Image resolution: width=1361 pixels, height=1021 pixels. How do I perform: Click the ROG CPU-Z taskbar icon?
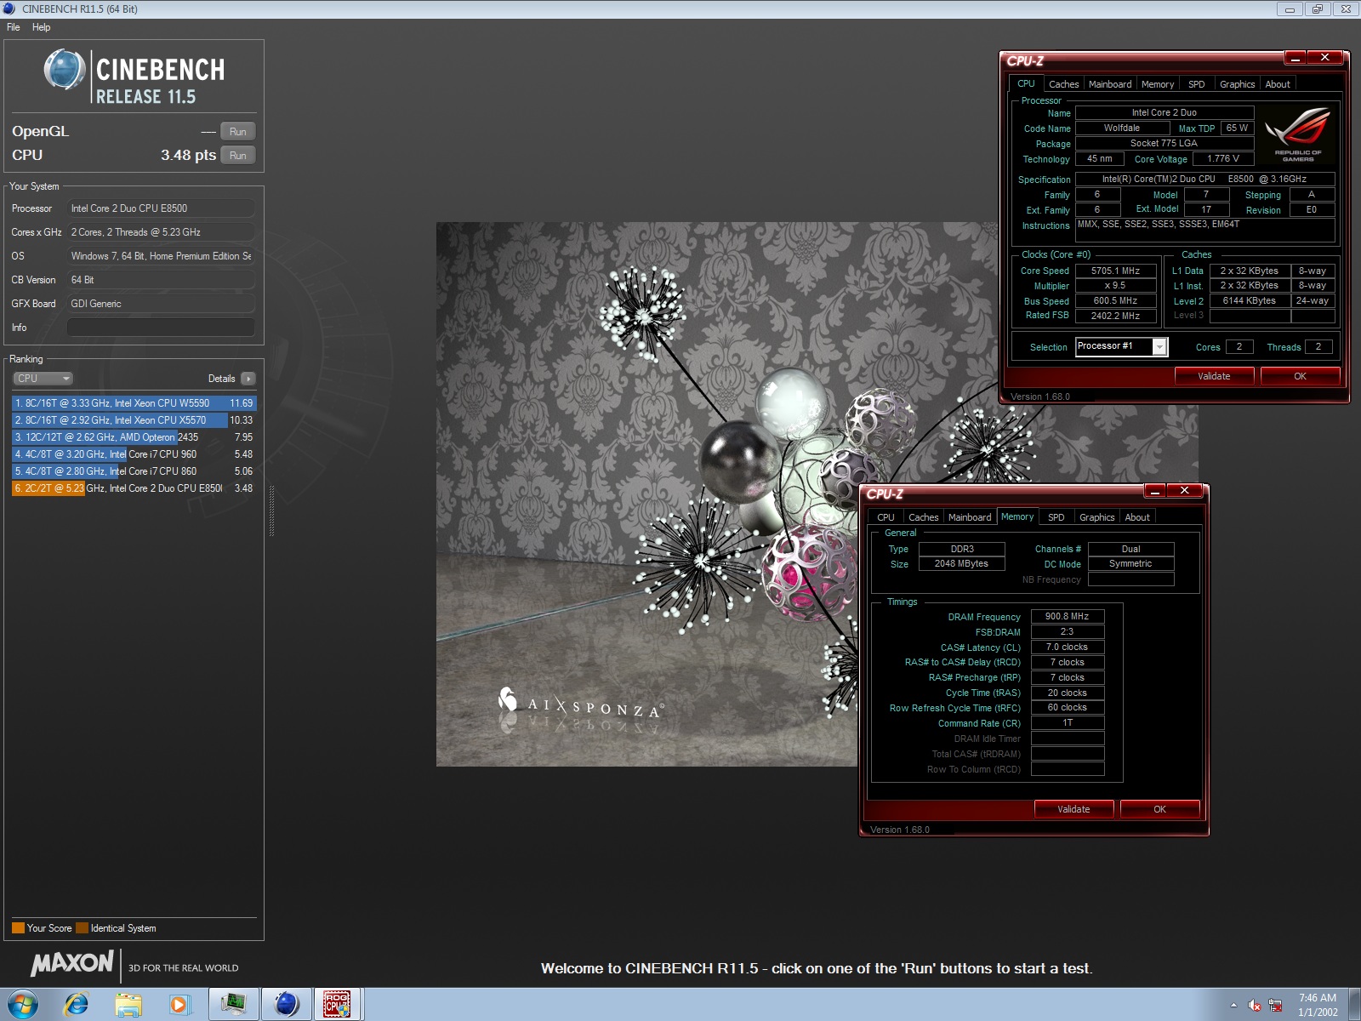click(338, 1005)
